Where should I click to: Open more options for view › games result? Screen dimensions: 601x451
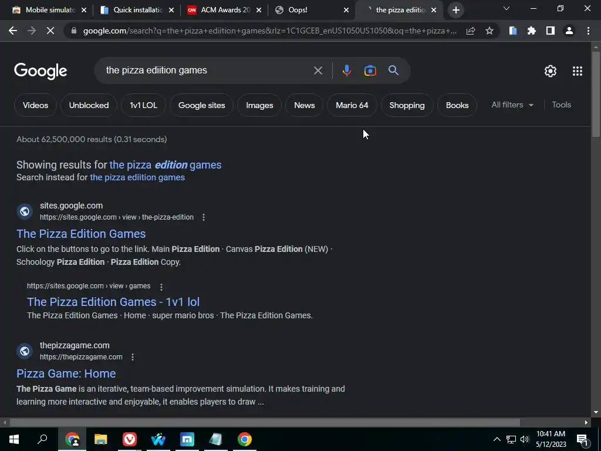click(x=161, y=287)
